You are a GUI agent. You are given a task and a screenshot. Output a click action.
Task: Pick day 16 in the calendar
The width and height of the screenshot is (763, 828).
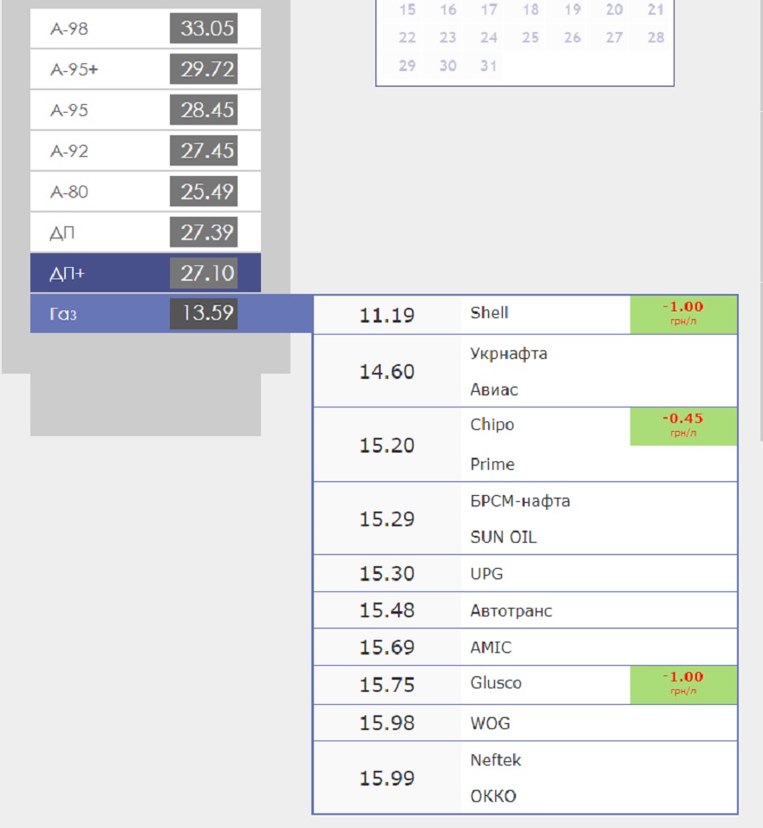448,10
